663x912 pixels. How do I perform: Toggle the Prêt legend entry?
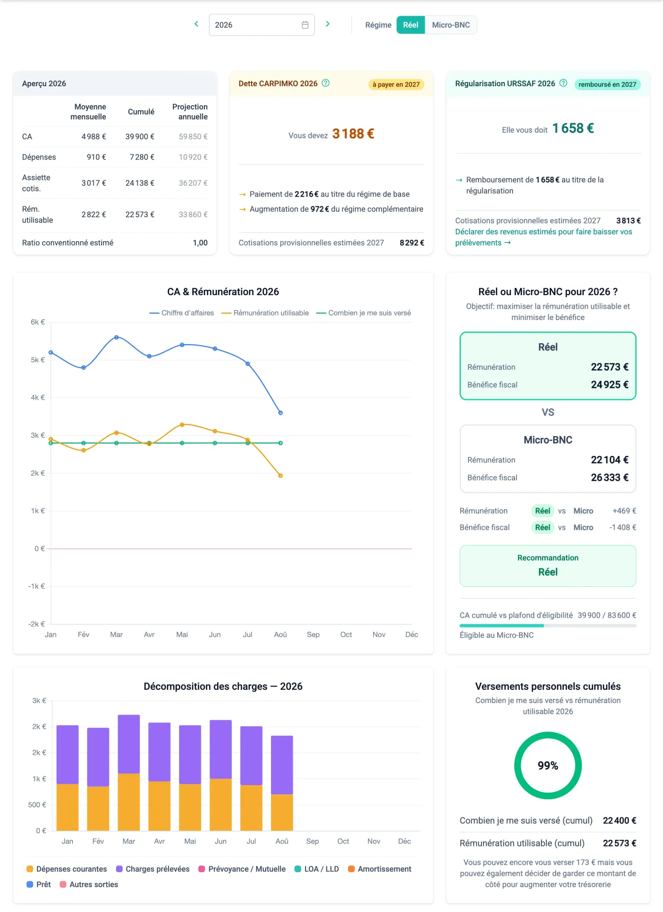point(39,884)
